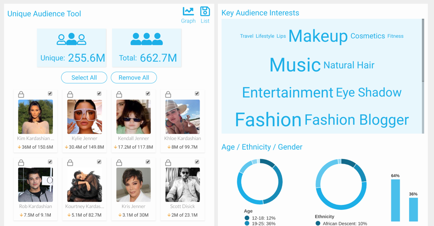This screenshot has height=226, width=434.
Task: Uncheck Kendall Jenner checkbox
Action: tap(148, 93)
